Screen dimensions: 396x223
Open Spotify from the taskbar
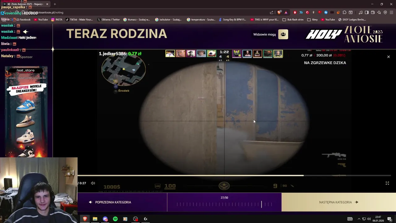point(115,219)
